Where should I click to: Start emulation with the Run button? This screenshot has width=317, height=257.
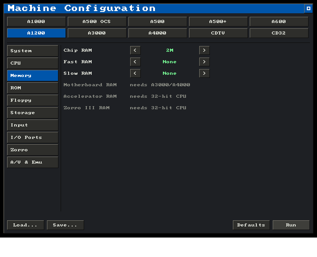pyautogui.click(x=291, y=225)
